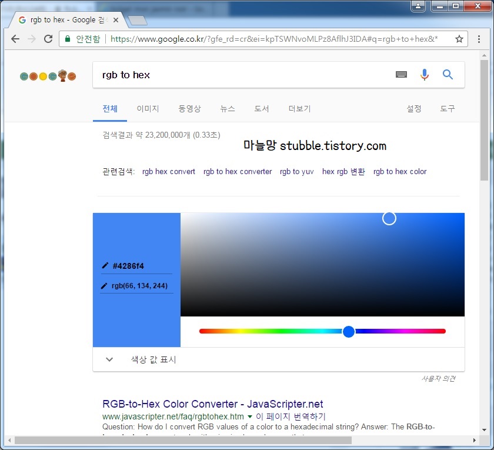Viewport: 494px width, 450px height.
Task: Go back using the browser back arrow
Action: click(x=15, y=39)
